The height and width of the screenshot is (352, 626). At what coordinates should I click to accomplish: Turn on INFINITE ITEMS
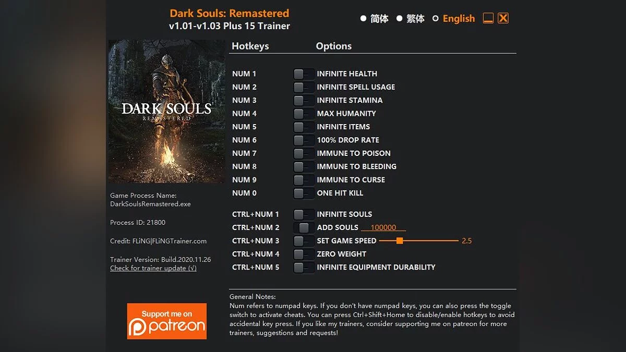(x=303, y=127)
